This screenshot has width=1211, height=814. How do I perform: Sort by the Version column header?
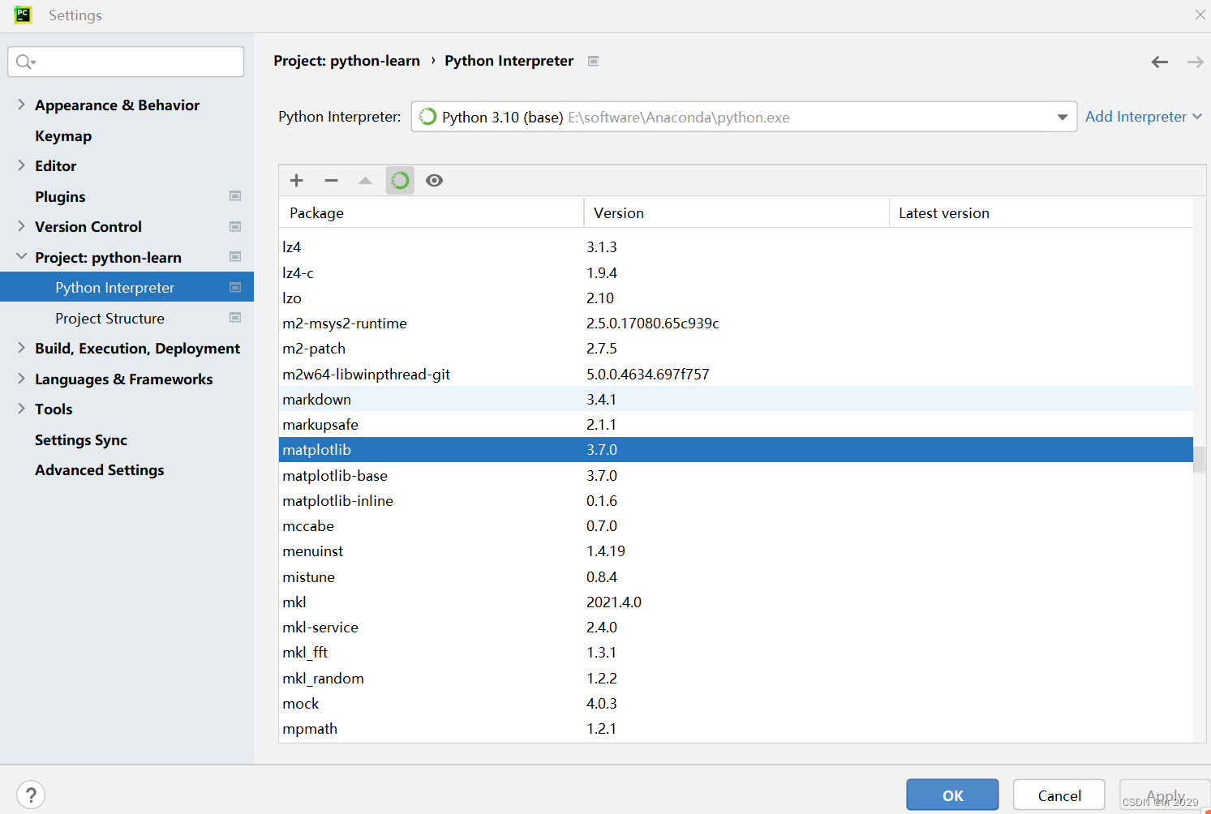[x=736, y=212]
